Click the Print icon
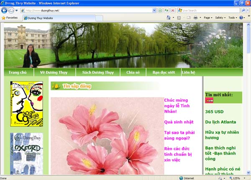 [x=195, y=18]
